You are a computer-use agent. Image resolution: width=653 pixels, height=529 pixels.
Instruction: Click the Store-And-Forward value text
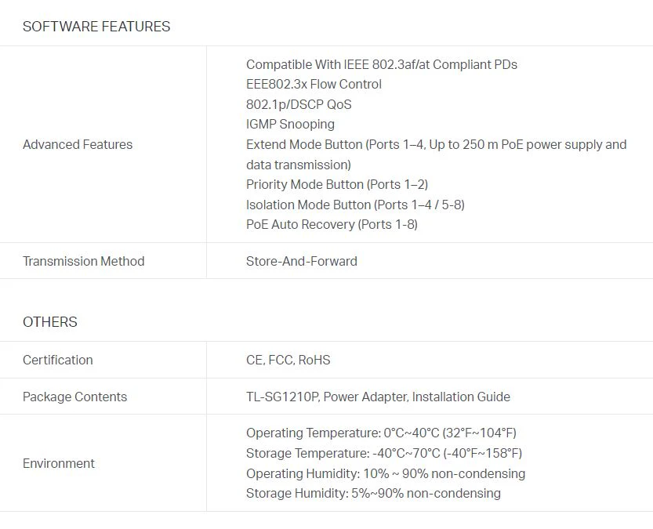(302, 261)
